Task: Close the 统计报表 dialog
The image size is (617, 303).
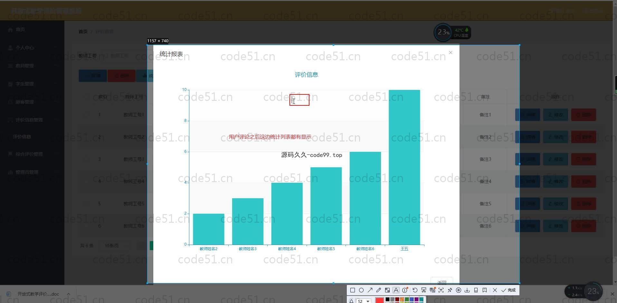Action: coord(451,53)
